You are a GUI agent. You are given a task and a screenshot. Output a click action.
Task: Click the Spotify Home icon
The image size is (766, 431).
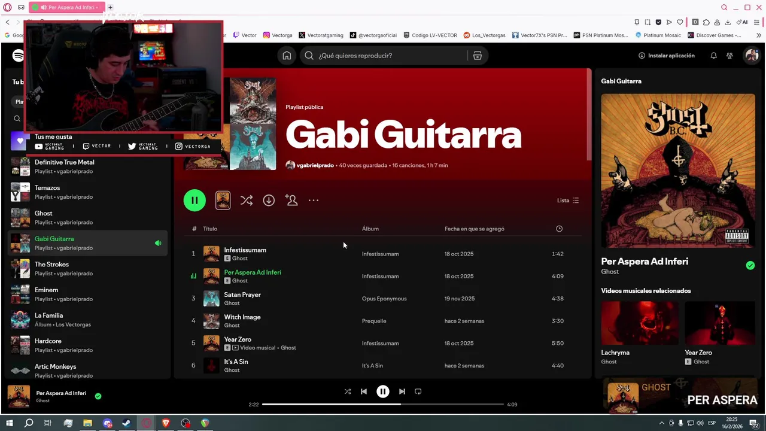[287, 56]
